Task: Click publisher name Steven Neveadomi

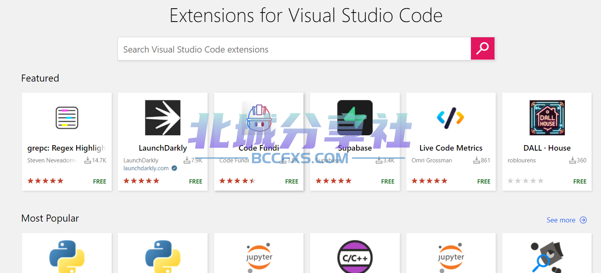Action: [51, 160]
